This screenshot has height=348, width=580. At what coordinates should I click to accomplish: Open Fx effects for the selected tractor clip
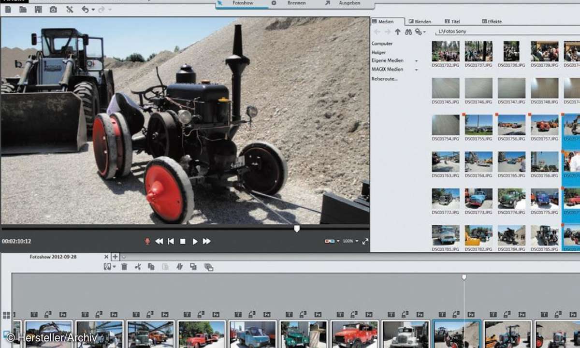(470, 314)
